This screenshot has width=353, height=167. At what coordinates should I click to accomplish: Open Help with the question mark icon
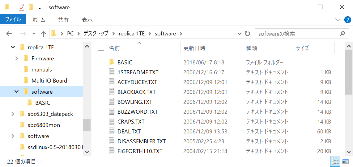[x=348, y=20]
